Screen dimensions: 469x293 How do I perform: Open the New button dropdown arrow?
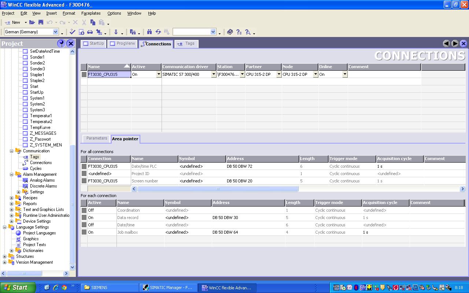tap(25, 22)
